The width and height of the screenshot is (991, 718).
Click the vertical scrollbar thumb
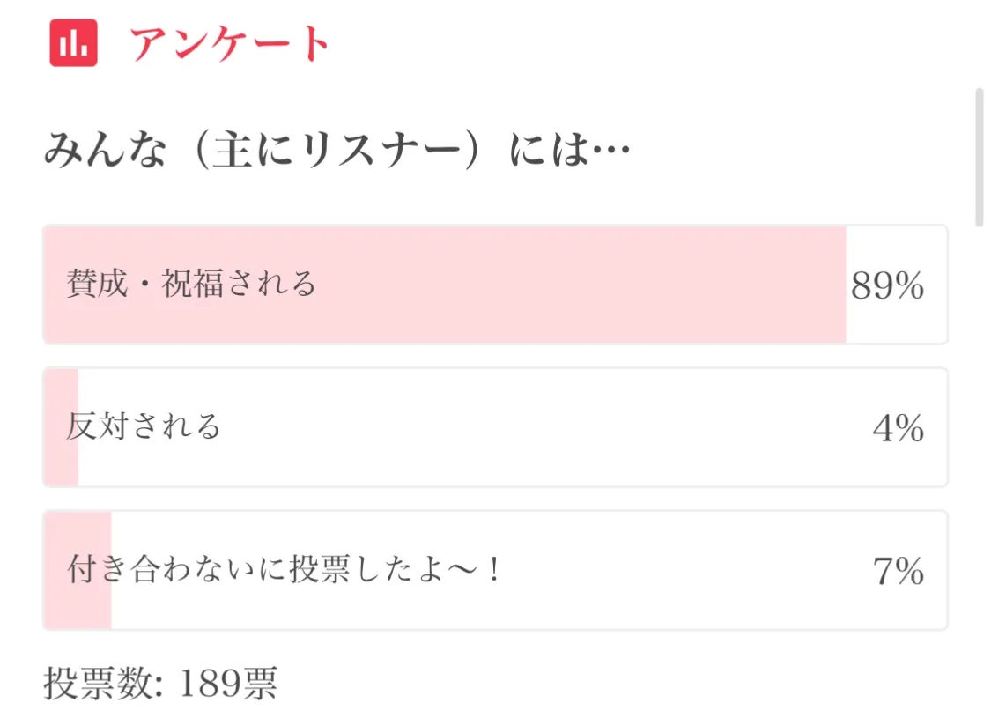click(x=979, y=157)
